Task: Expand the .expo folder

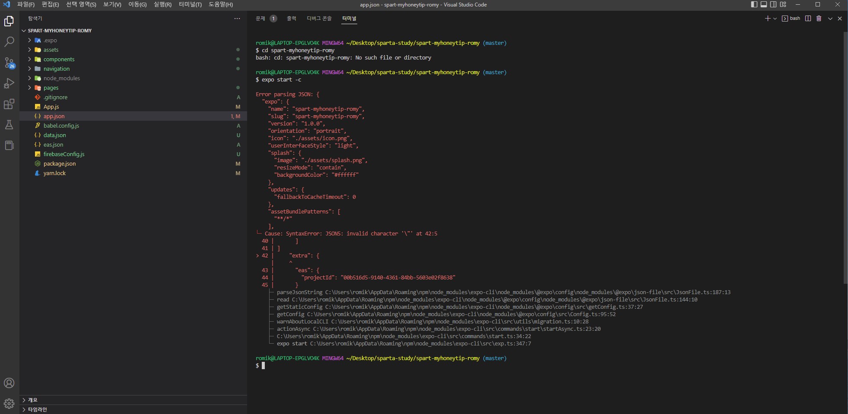Action: [133, 40]
